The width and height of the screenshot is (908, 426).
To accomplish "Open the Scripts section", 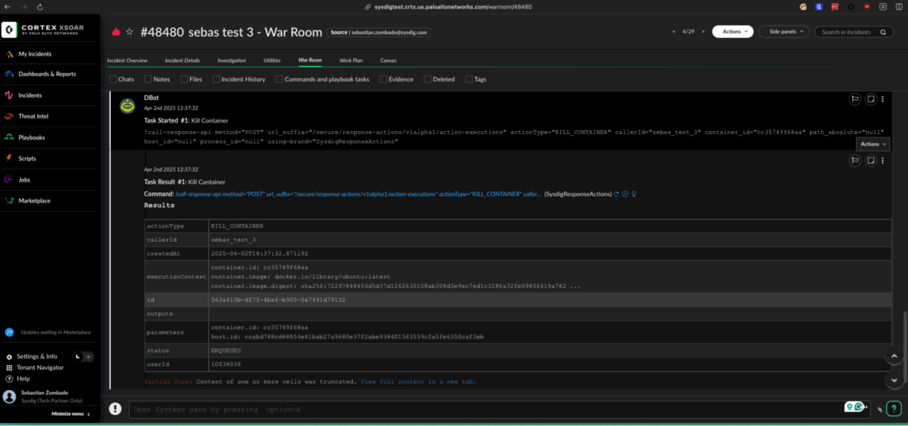I will 28,158.
